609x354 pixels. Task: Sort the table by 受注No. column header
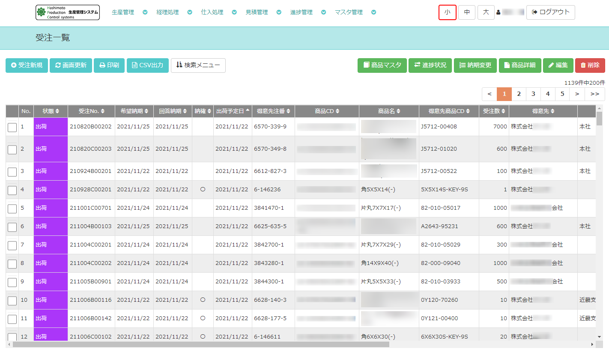coord(91,111)
